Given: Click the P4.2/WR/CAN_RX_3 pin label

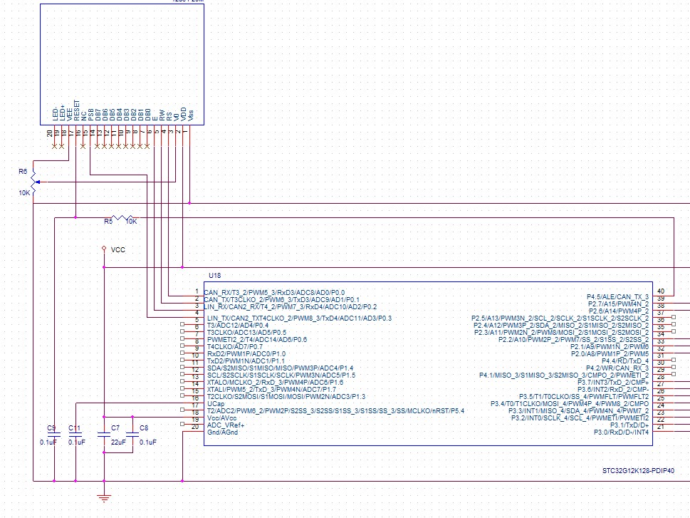Looking at the screenshot, I should pyautogui.click(x=617, y=368).
